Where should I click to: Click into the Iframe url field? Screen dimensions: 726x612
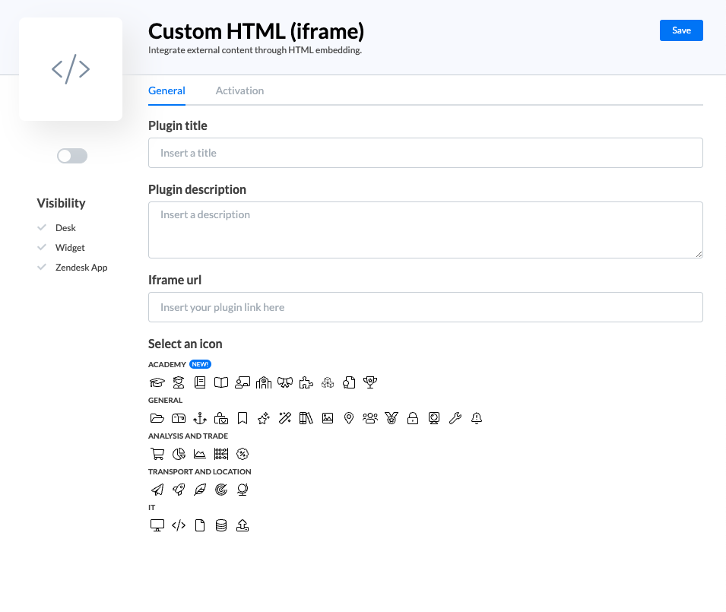425,307
